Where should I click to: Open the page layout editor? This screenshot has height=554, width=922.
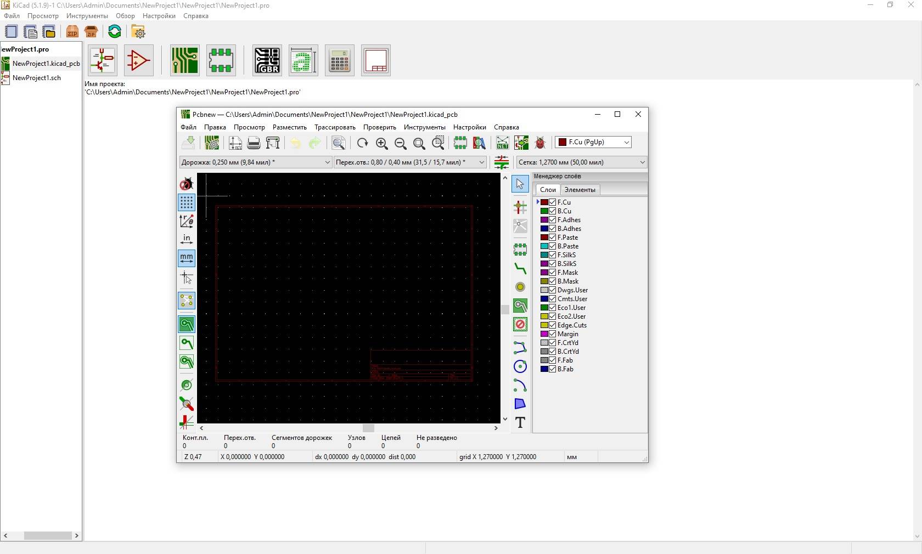pos(376,60)
